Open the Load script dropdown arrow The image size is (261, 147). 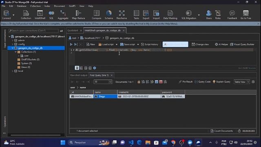tap(117, 45)
